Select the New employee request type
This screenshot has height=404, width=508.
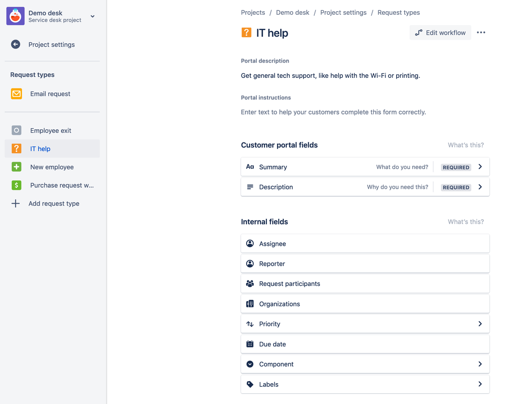tap(51, 167)
